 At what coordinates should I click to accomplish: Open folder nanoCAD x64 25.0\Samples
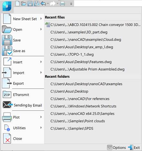pos(82,114)
